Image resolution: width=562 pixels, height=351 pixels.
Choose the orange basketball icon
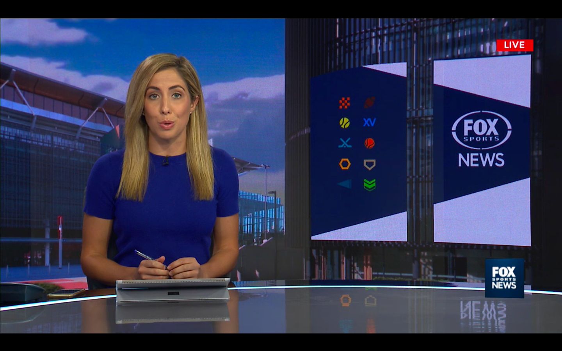tap(369, 143)
